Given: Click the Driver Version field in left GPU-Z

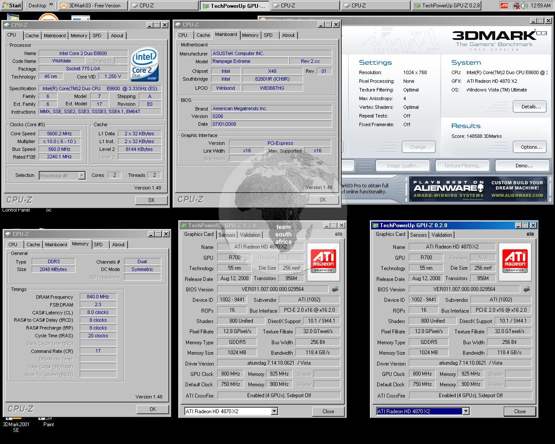Looking at the screenshot, I should [x=279, y=363].
